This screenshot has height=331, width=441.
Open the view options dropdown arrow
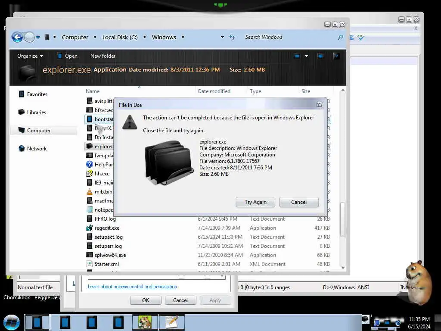pyautogui.click(x=306, y=56)
